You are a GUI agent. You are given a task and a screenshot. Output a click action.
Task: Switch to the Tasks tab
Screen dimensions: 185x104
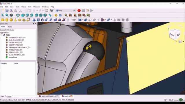click(10, 27)
